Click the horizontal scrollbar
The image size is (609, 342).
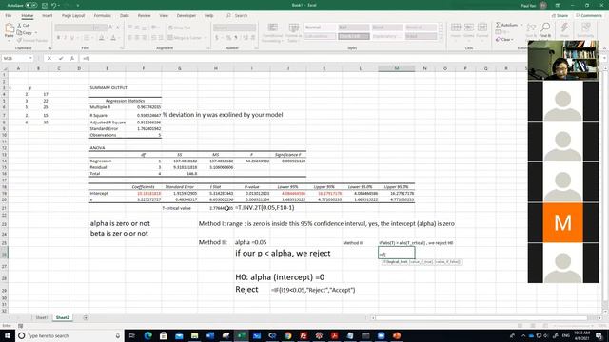click(481, 318)
